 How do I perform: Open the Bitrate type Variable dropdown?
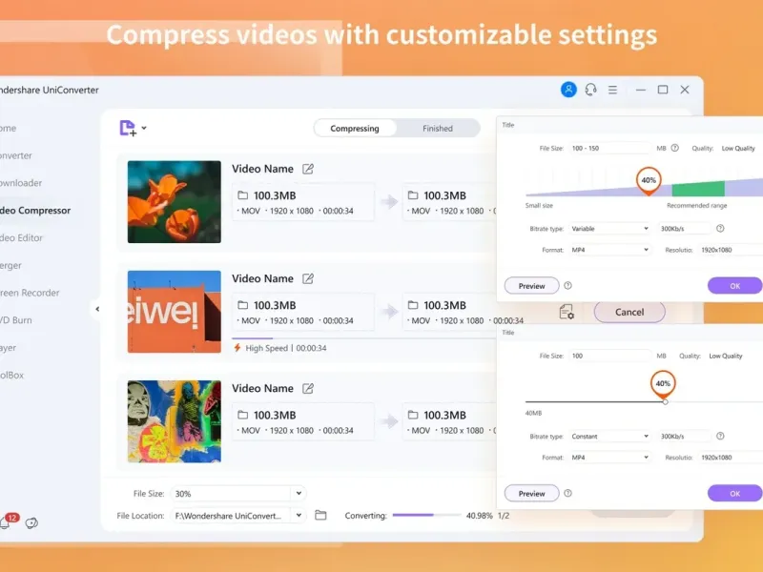pos(610,229)
